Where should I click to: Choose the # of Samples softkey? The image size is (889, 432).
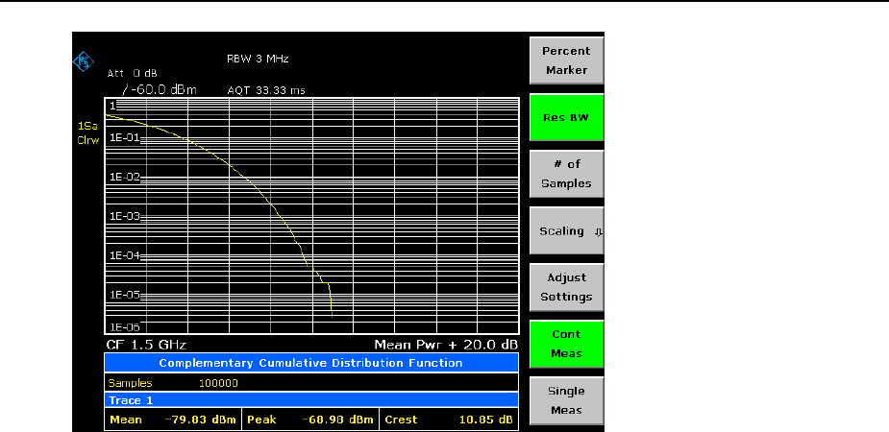pos(566,174)
